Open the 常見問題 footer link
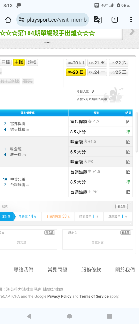 (x=57, y=270)
